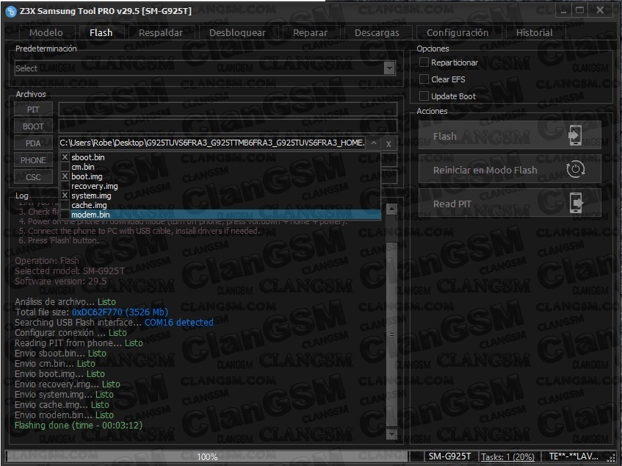The height and width of the screenshot is (466, 622).
Task: Switch to the Flash tab
Action: pyautogui.click(x=101, y=32)
